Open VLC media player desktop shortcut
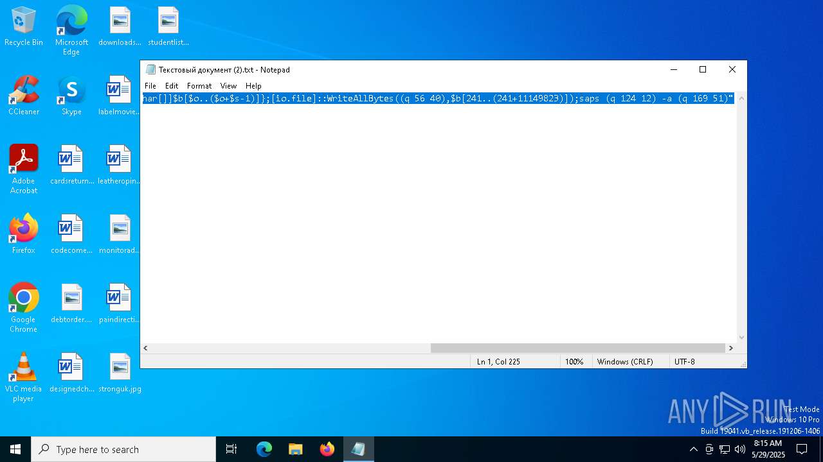This screenshot has width=823, height=462. pyautogui.click(x=24, y=377)
